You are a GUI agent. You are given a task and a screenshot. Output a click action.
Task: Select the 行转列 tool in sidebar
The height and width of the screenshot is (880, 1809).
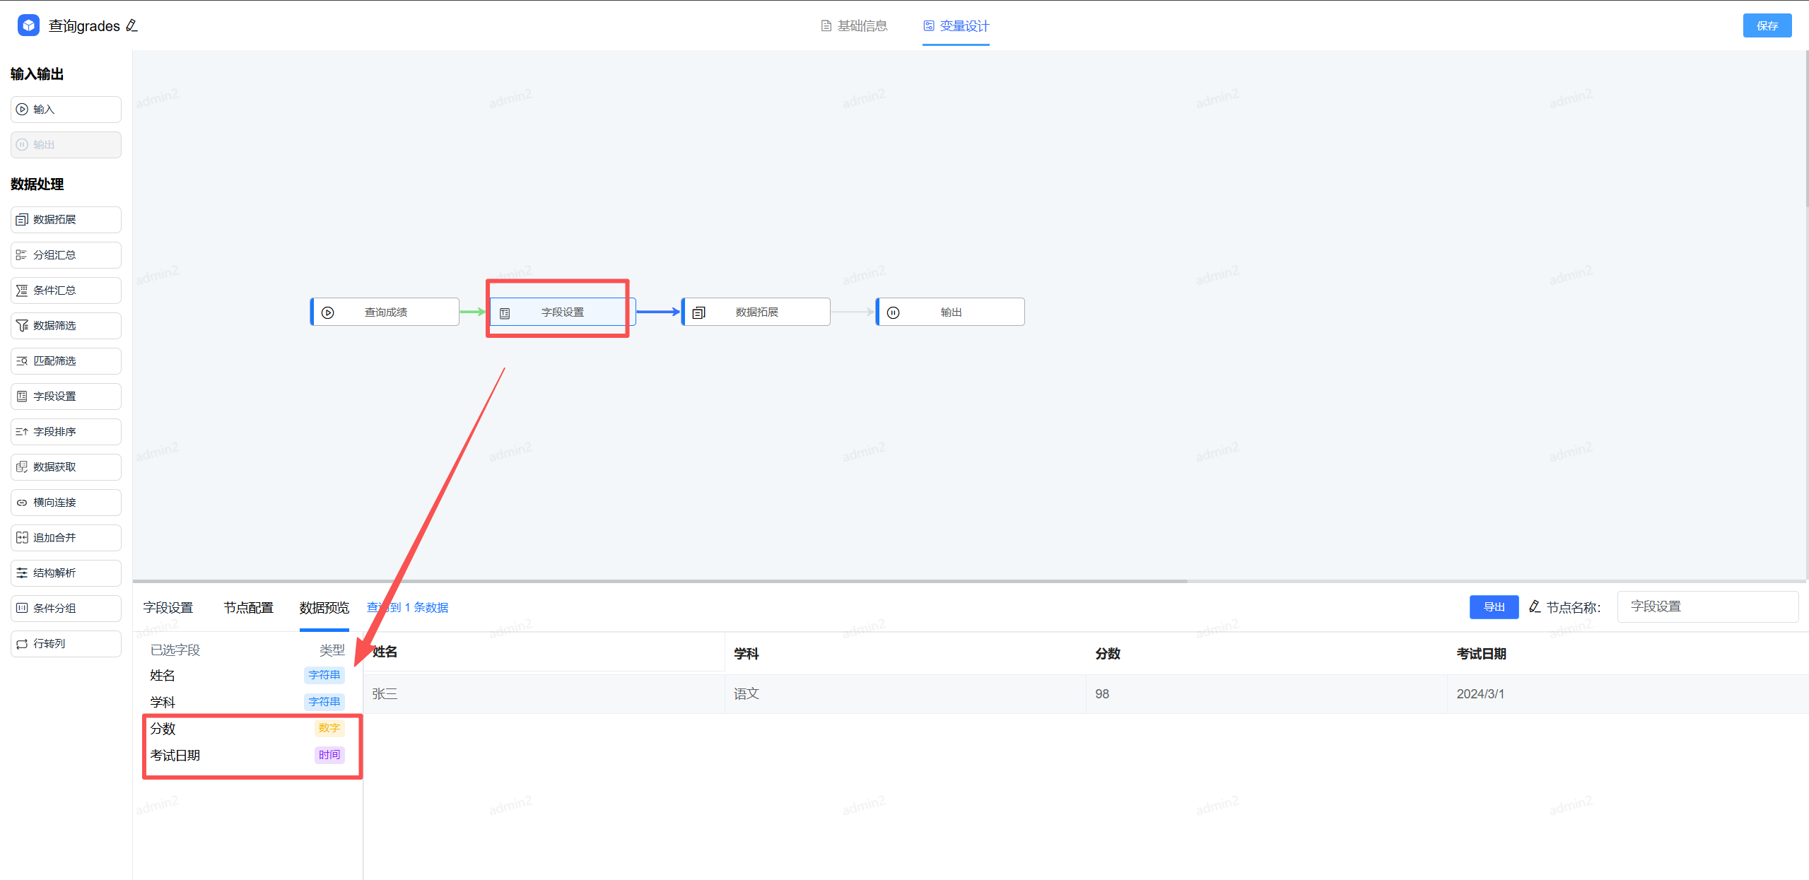pos(66,644)
